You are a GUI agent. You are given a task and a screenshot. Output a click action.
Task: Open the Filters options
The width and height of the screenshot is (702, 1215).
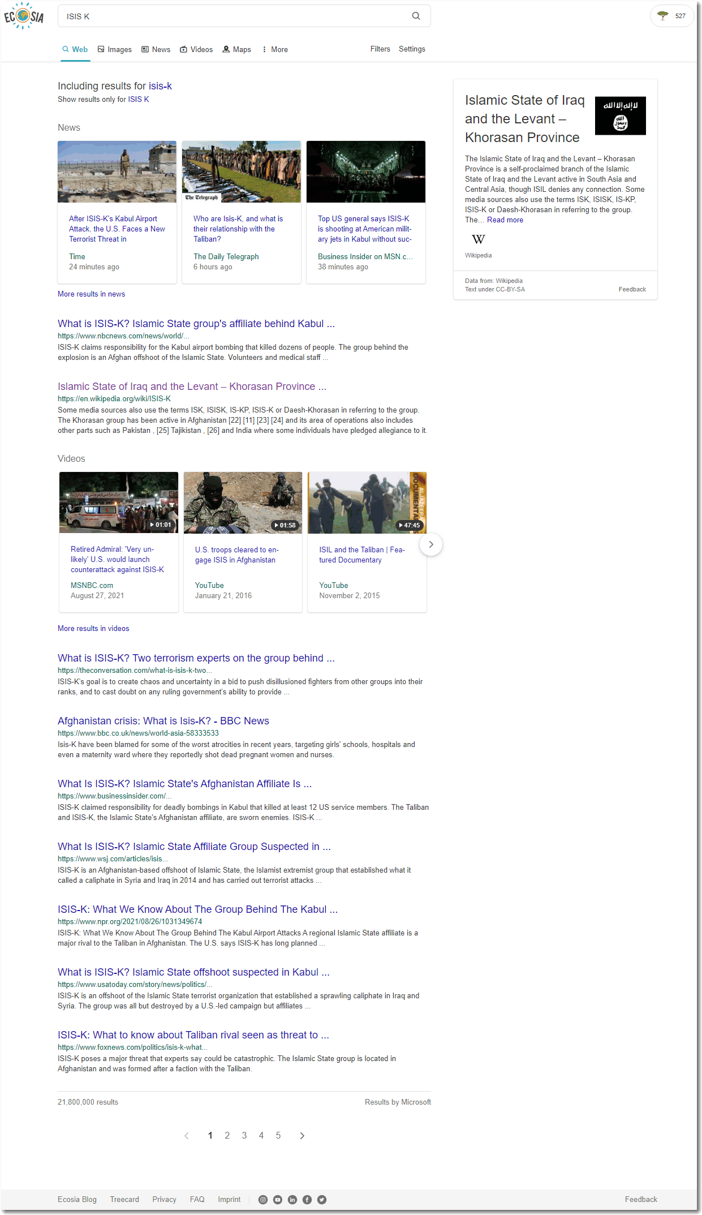click(380, 49)
